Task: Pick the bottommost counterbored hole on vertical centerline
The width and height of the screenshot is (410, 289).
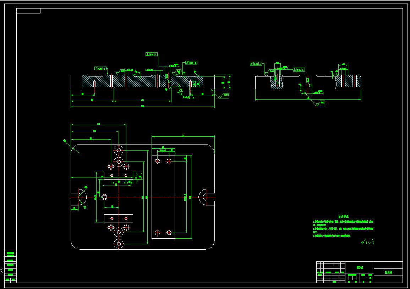Action: tap(119, 244)
